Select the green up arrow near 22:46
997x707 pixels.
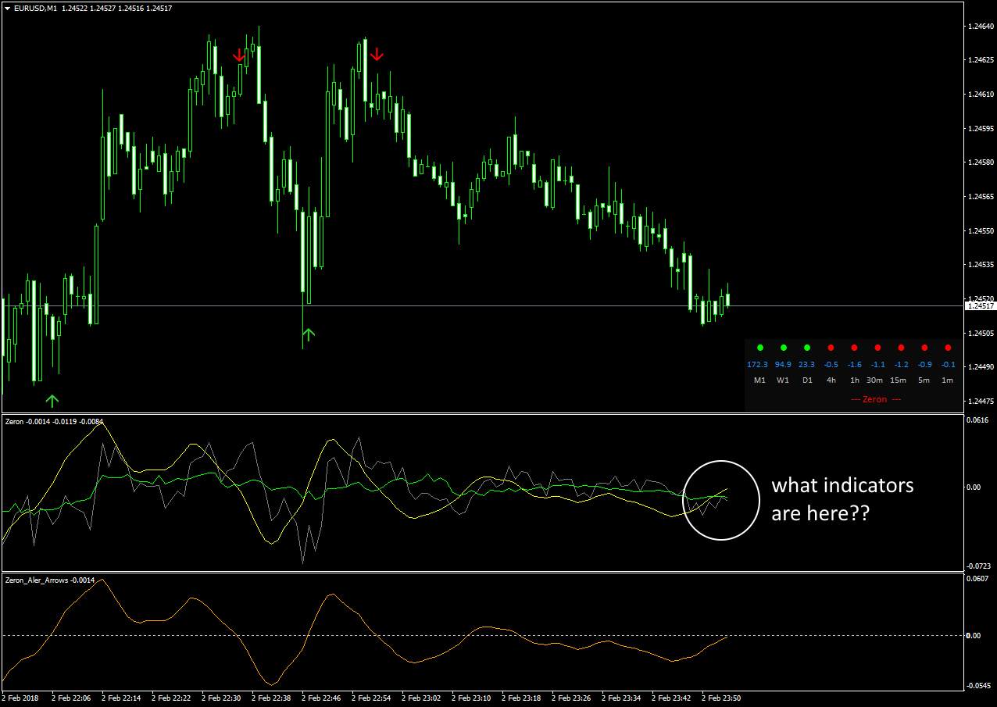click(x=308, y=334)
